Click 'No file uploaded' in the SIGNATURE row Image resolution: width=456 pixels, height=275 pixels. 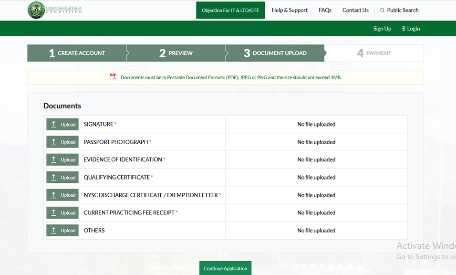(316, 124)
